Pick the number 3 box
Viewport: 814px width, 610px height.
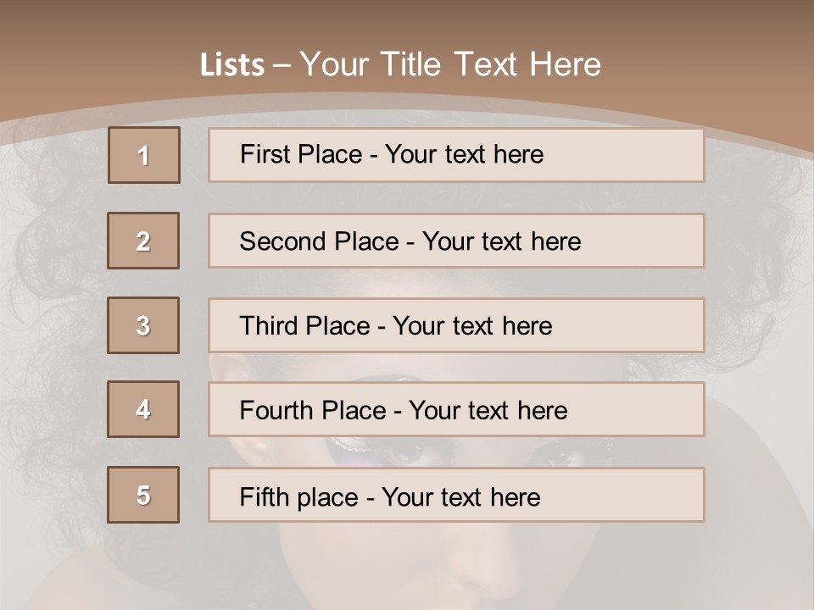pyautogui.click(x=143, y=325)
